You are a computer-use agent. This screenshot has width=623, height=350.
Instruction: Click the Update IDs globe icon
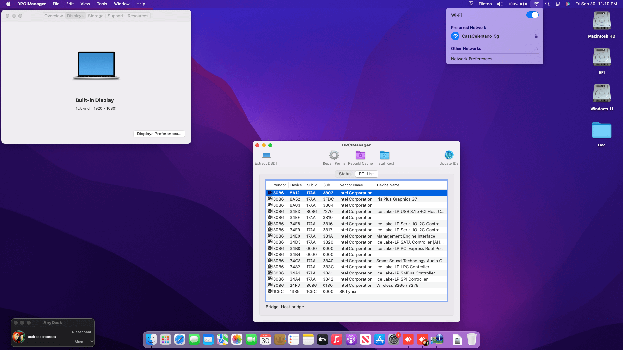[x=449, y=155]
